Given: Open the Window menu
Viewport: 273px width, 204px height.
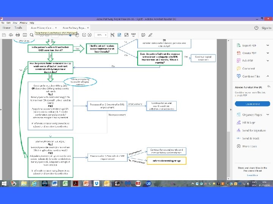Looking at the screenshot, I should coord(24,23).
